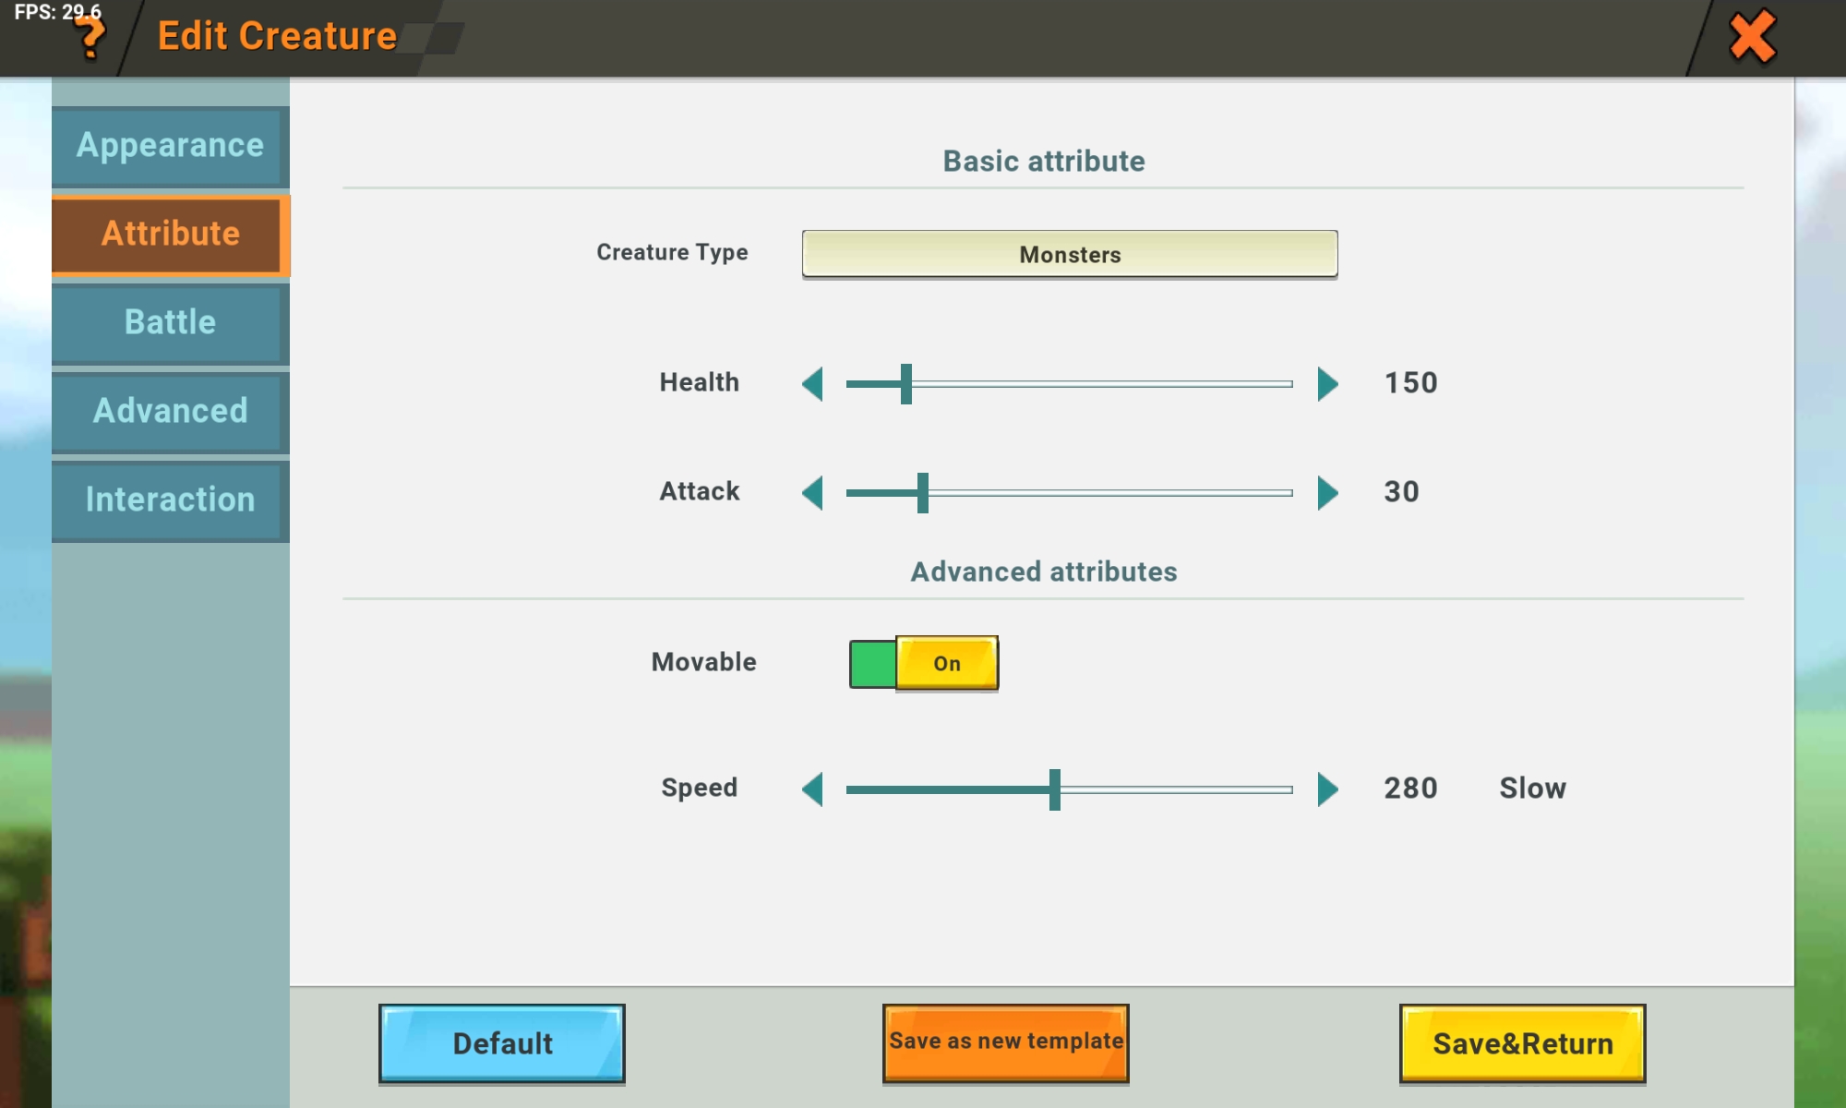Image resolution: width=1846 pixels, height=1108 pixels.
Task: Select the Interaction tab
Action: (x=170, y=500)
